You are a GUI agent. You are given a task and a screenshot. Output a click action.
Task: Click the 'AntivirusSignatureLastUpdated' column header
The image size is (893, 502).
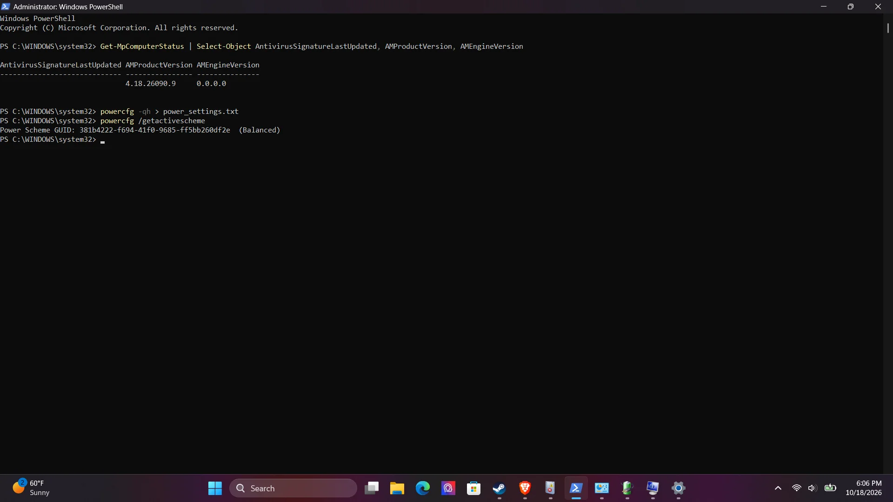[60, 65]
